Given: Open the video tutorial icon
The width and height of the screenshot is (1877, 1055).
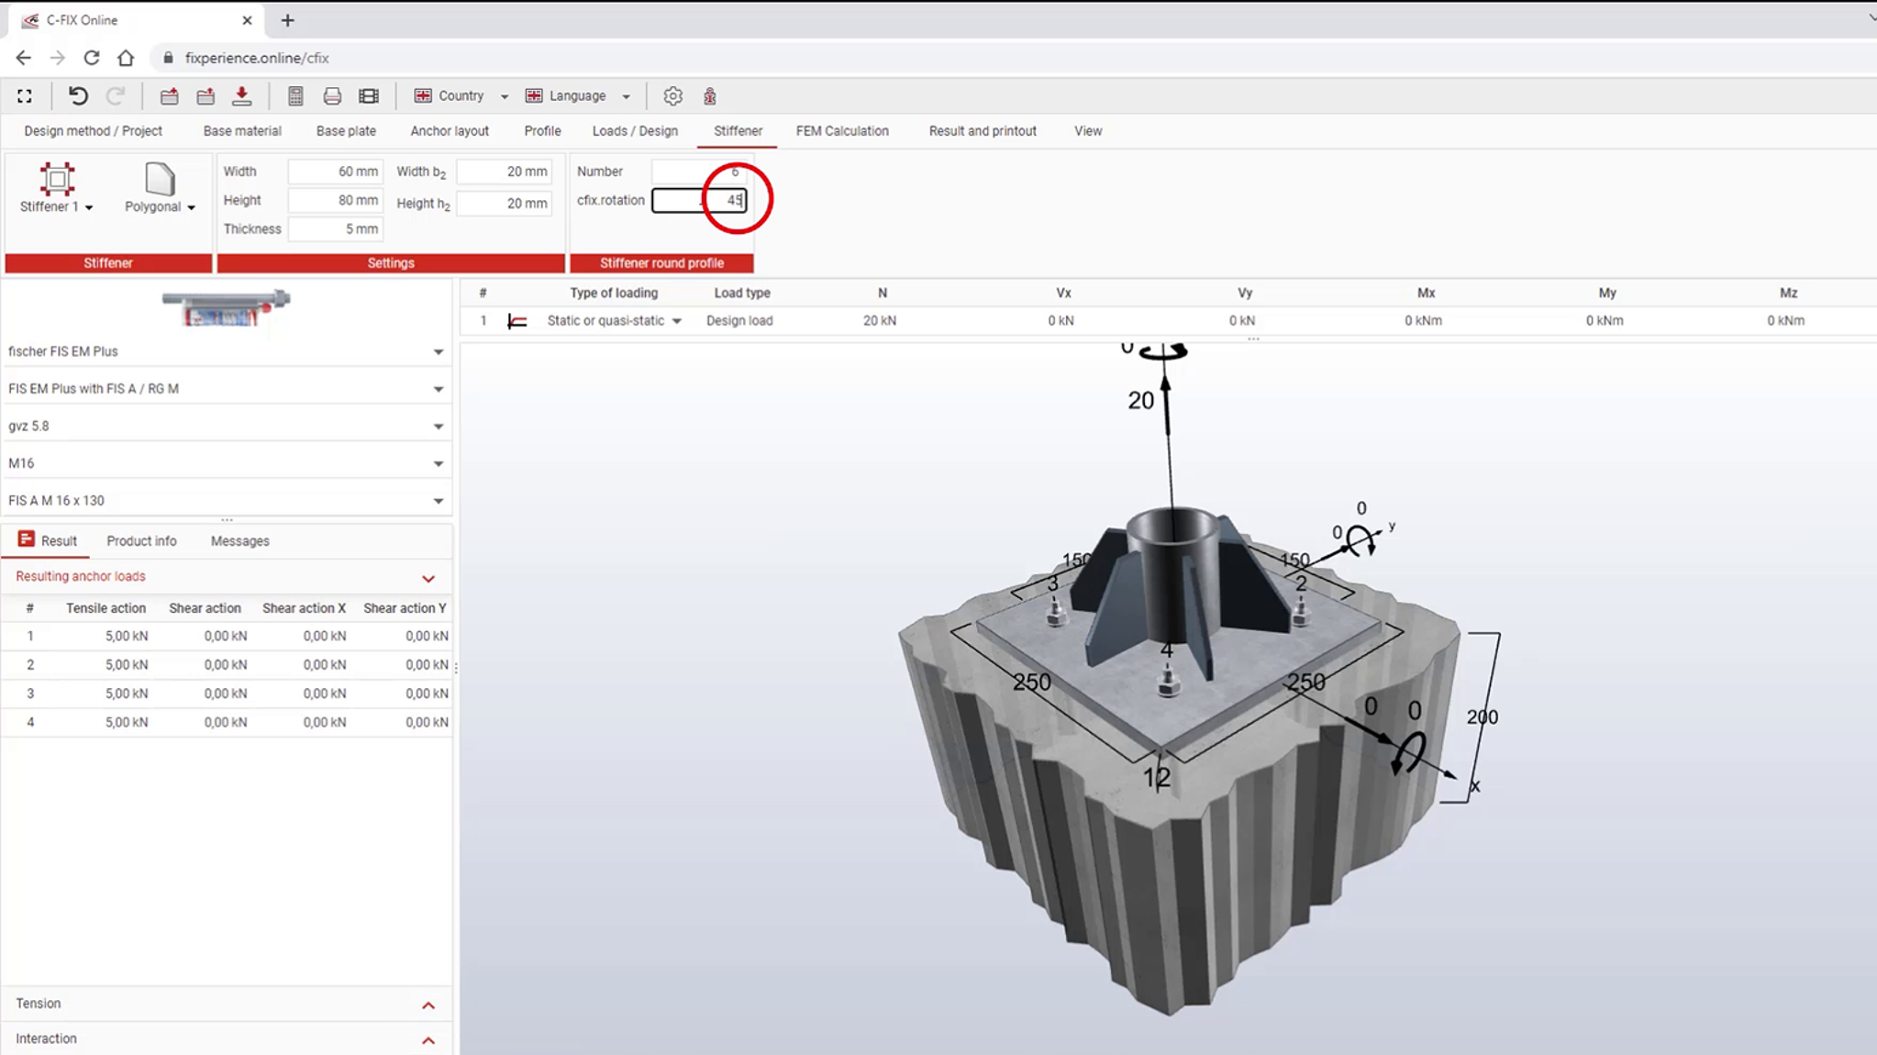Looking at the screenshot, I should pyautogui.click(x=369, y=95).
